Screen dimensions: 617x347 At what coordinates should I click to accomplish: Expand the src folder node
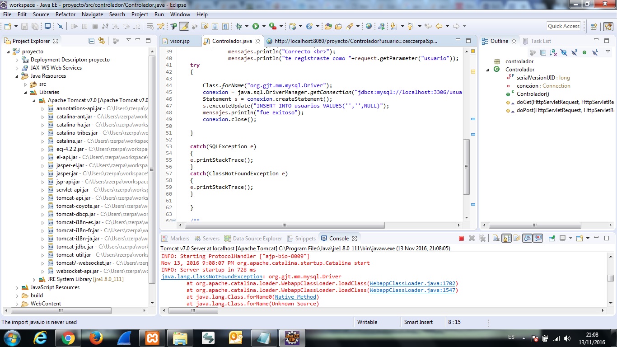point(25,84)
